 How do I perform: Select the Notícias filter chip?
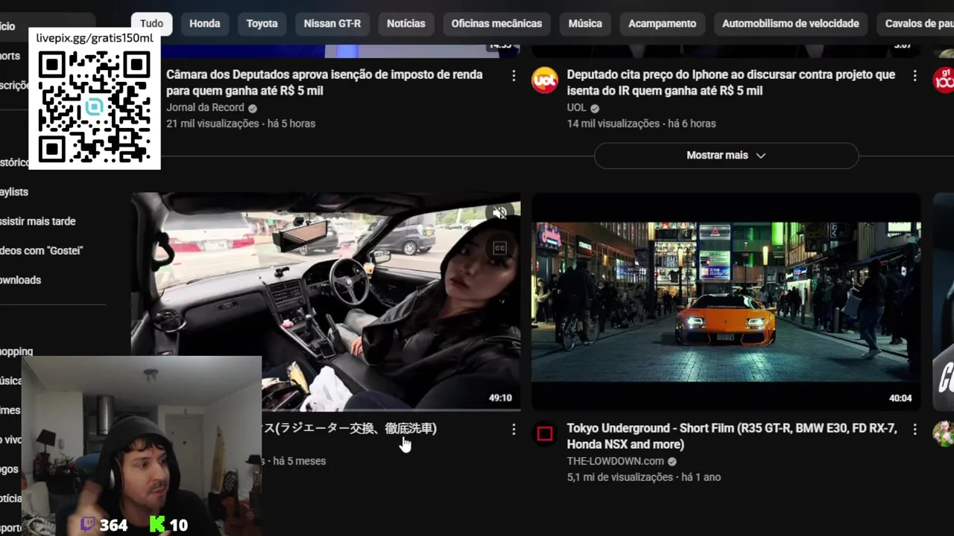(x=405, y=24)
